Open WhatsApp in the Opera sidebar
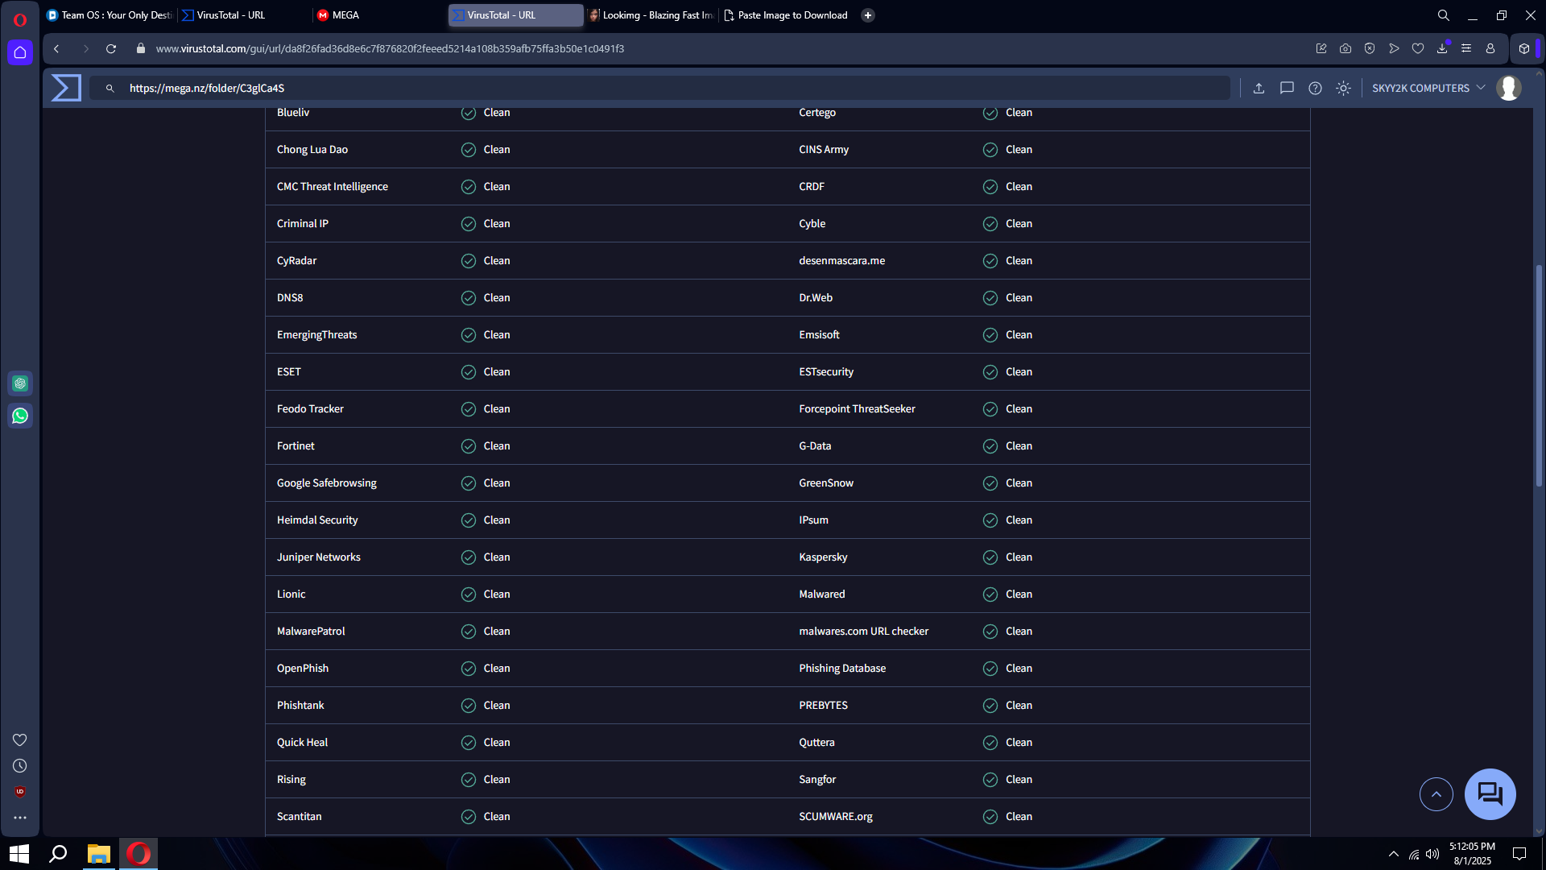The image size is (1546, 870). click(20, 416)
